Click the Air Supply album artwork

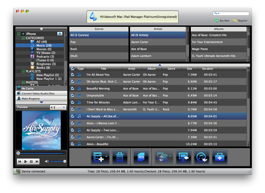(x=41, y=130)
